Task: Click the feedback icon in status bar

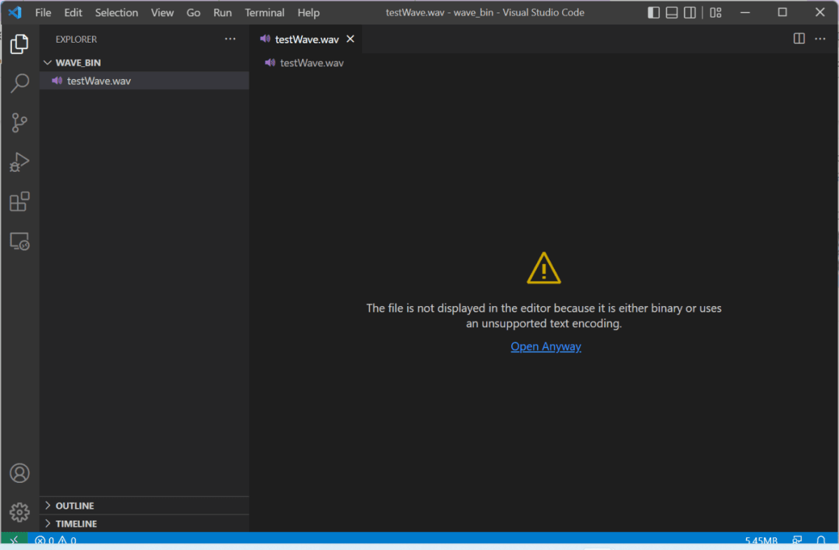Action: tap(797, 540)
